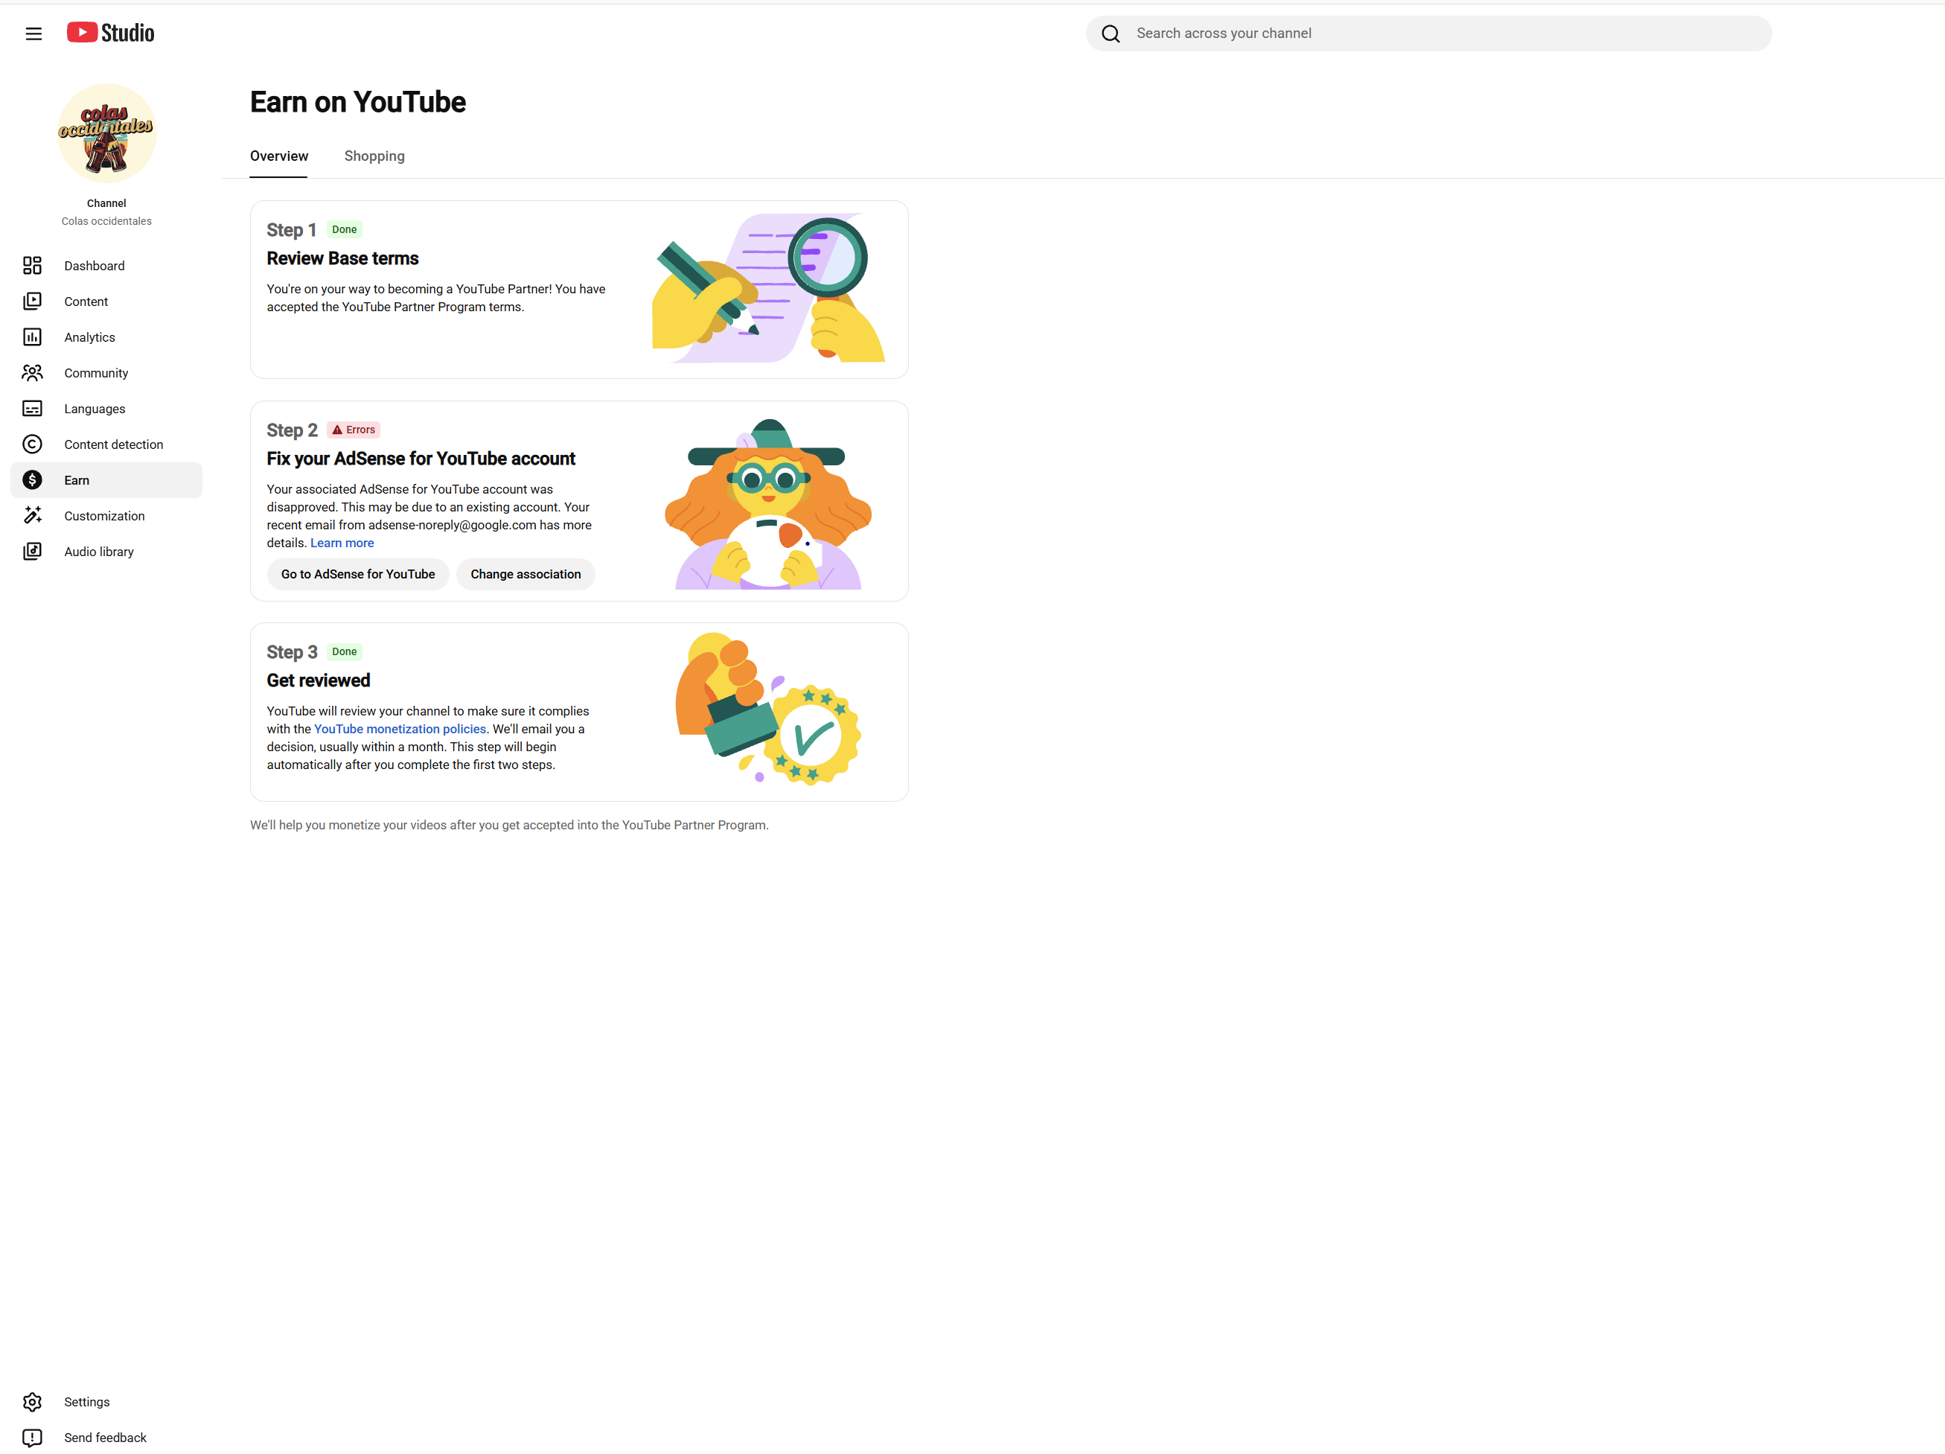Viewport: 1945px width, 1454px height.
Task: Click the Content play-square icon
Action: 33,301
